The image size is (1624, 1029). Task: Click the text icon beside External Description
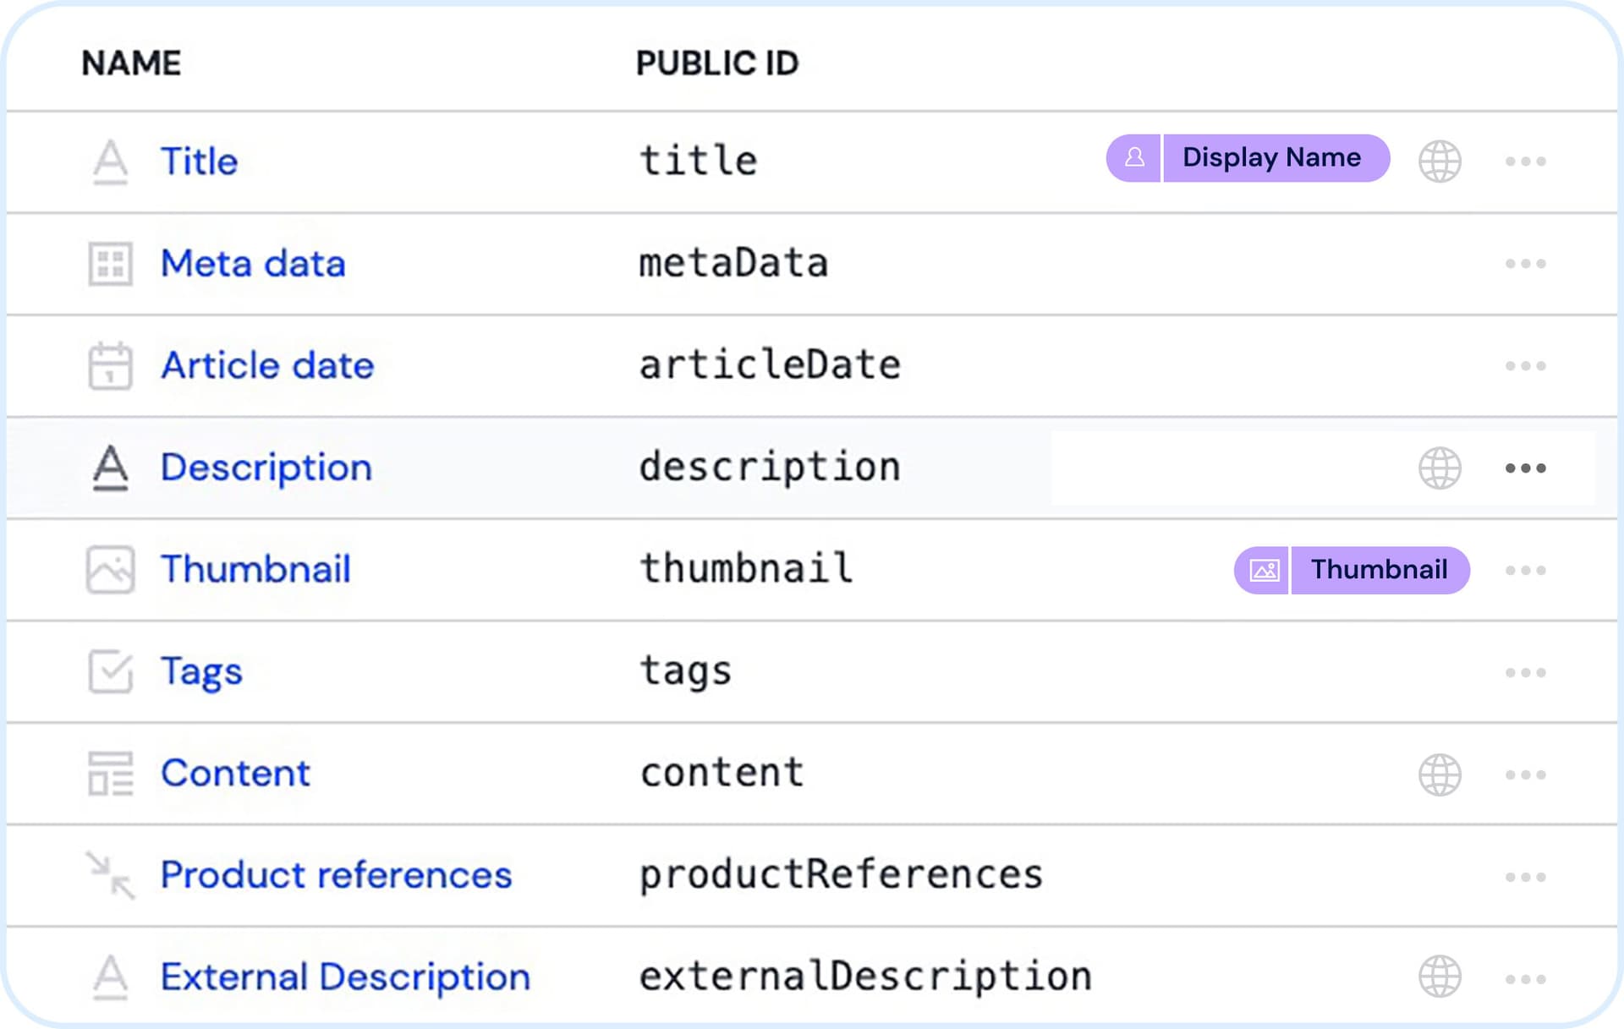tap(110, 977)
